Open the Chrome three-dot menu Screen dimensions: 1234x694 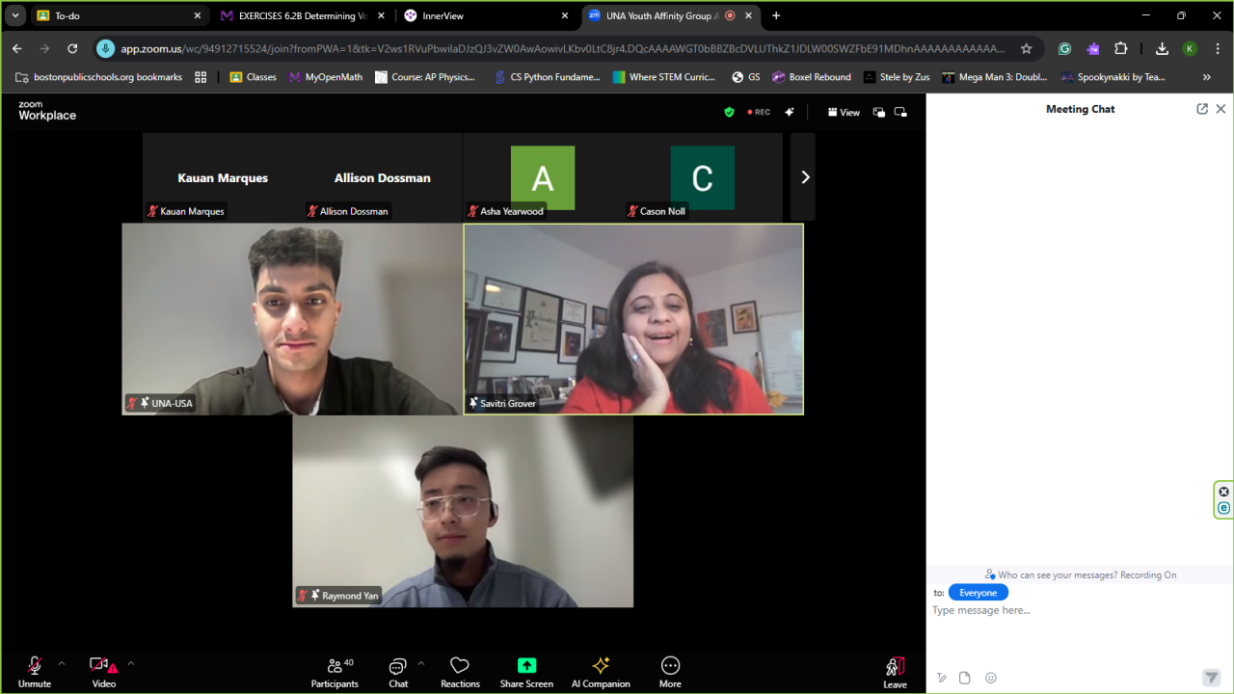tap(1217, 48)
